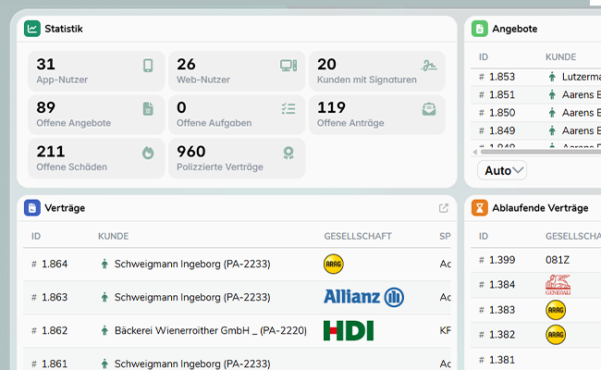Click the phone icon in App-Nutzer card
The width and height of the screenshot is (601, 370).
[148, 66]
